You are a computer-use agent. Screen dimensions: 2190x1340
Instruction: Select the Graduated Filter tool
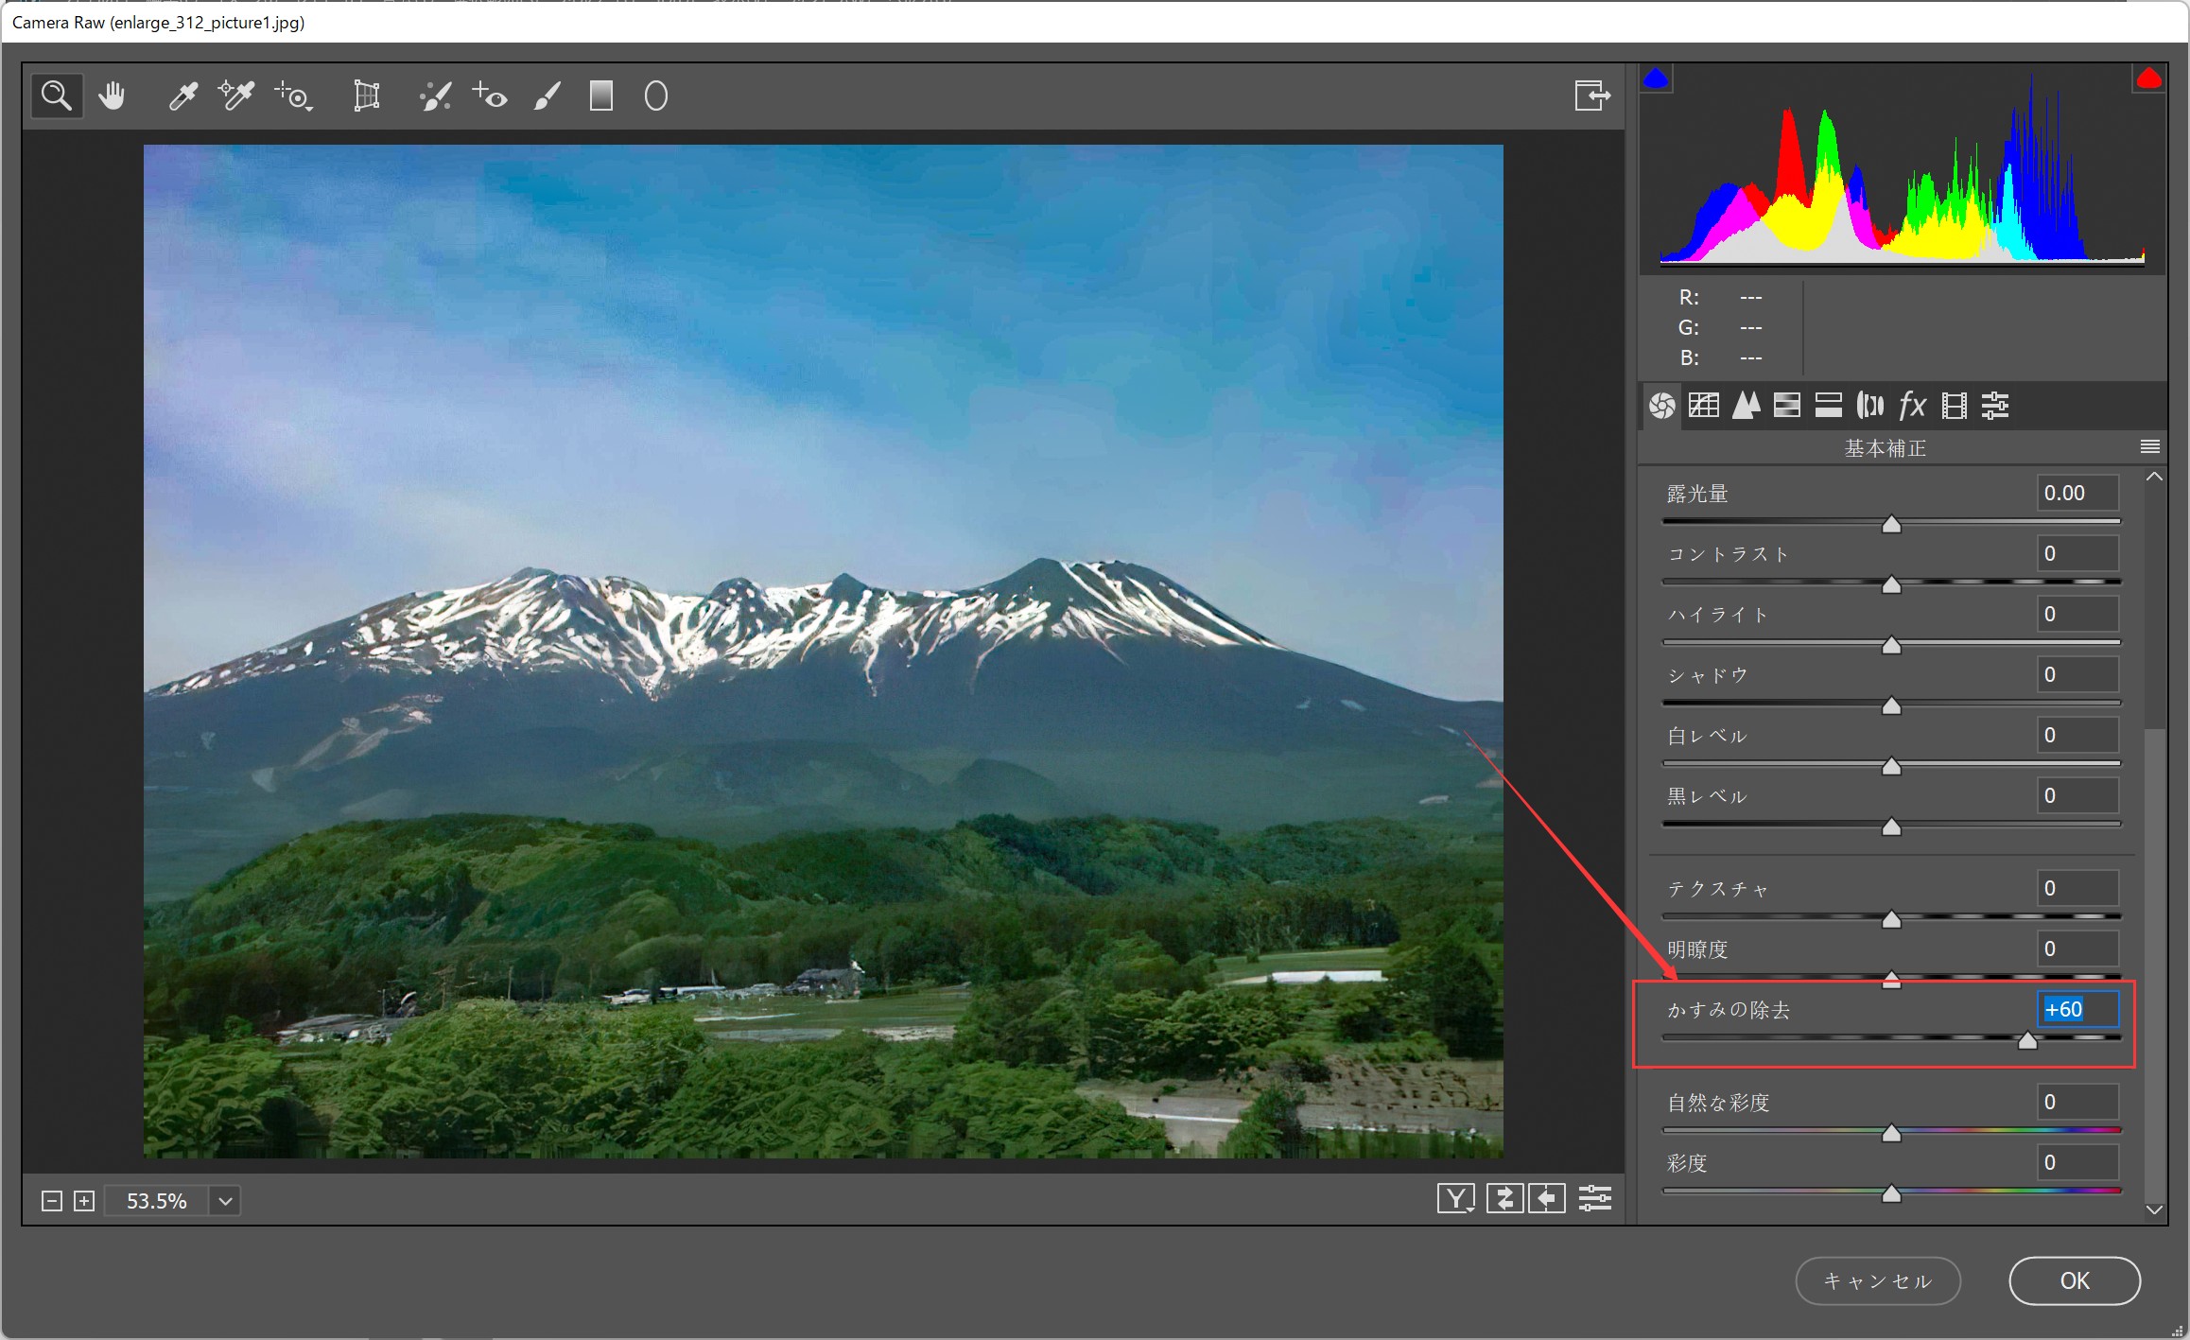[601, 96]
